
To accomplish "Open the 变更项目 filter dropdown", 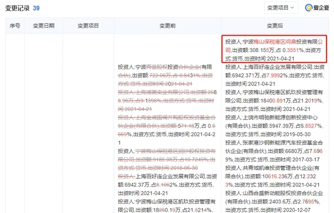I will pyautogui.click(x=281, y=7).
